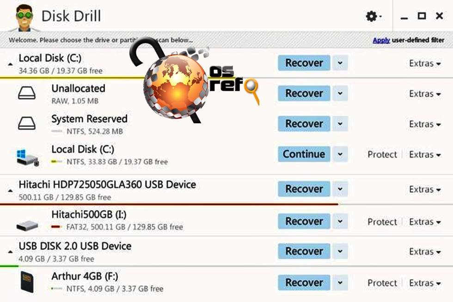Open recovery options dropdown for USB DISK 2.0

[x=340, y=251]
